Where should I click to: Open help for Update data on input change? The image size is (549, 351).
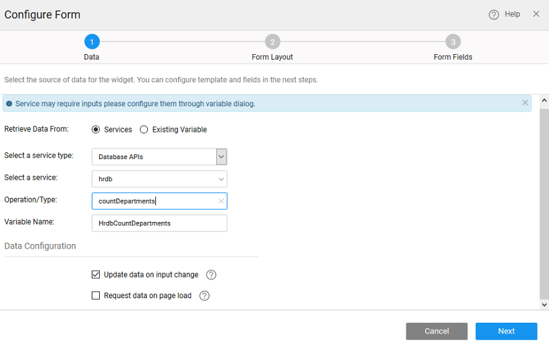click(x=211, y=275)
